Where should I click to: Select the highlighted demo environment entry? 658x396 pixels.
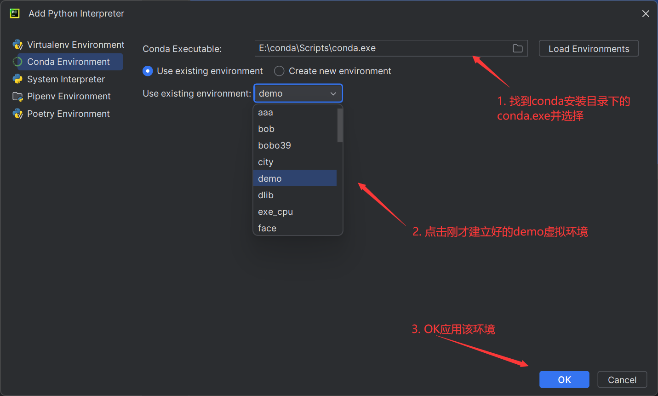(295, 178)
